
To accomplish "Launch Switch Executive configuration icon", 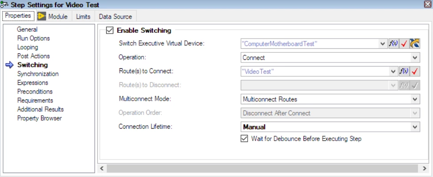I will coord(415,43).
